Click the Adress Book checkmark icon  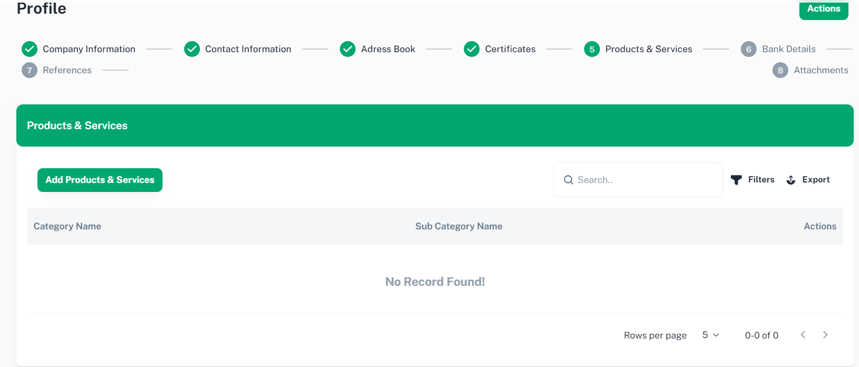348,49
